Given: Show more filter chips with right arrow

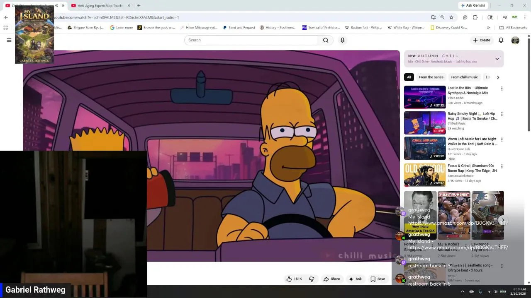Looking at the screenshot, I should click(x=498, y=77).
